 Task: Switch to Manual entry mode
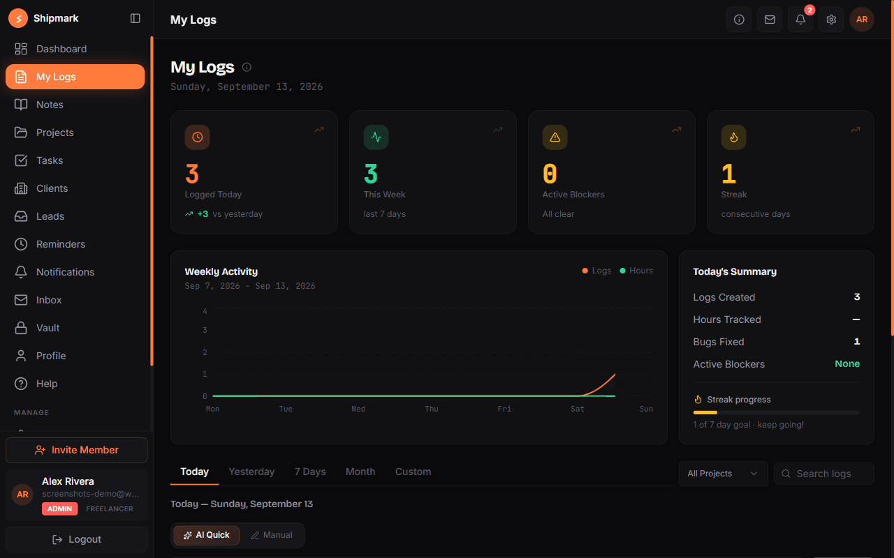pos(272,535)
